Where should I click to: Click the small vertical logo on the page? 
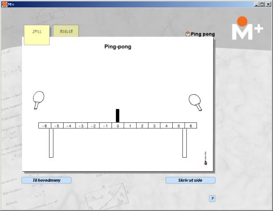click(205, 158)
